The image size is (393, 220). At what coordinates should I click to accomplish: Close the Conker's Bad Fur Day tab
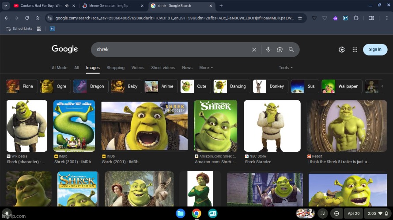(74, 6)
